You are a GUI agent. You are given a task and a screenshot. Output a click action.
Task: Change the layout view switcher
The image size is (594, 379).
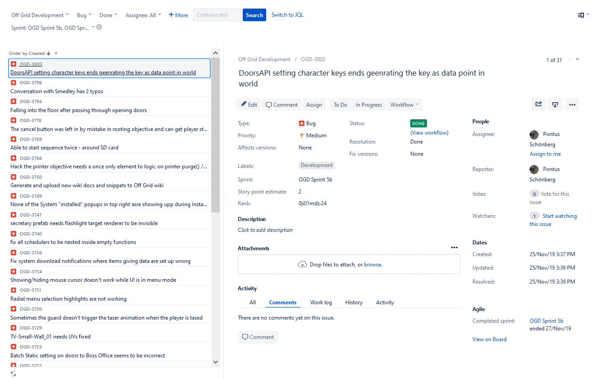coord(583,15)
